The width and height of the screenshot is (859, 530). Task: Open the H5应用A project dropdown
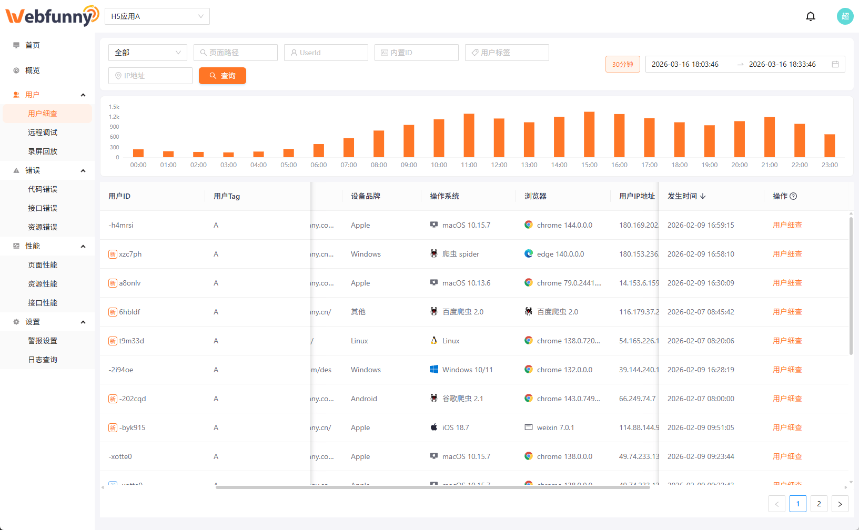tap(157, 16)
